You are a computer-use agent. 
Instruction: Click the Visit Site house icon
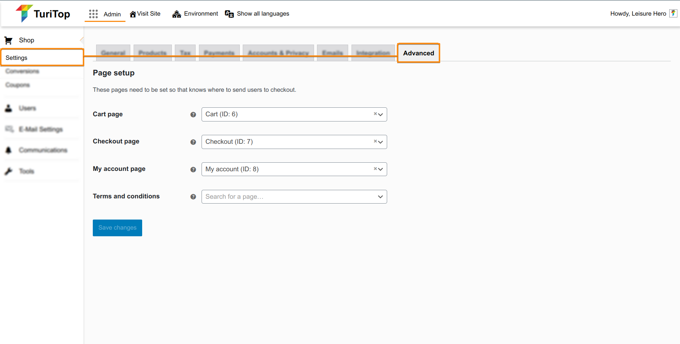coord(133,14)
